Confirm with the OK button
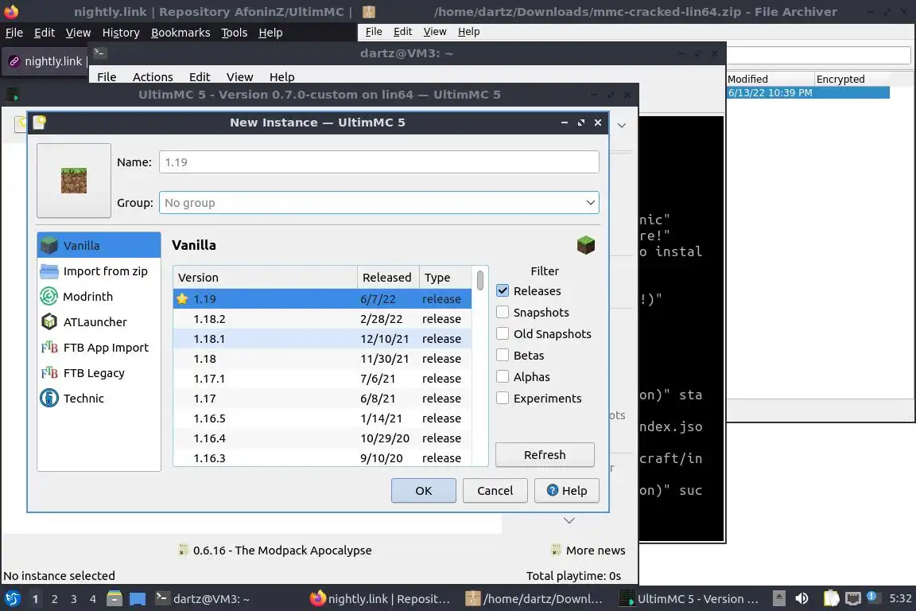Viewport: 916px width, 611px height. 424,491
